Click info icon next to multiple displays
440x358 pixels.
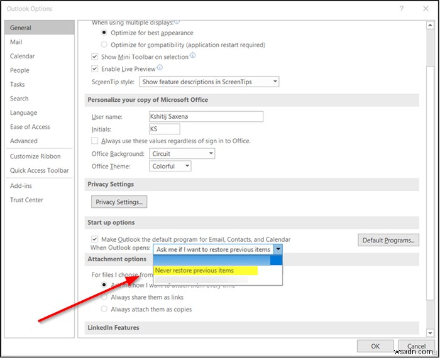[177, 21]
